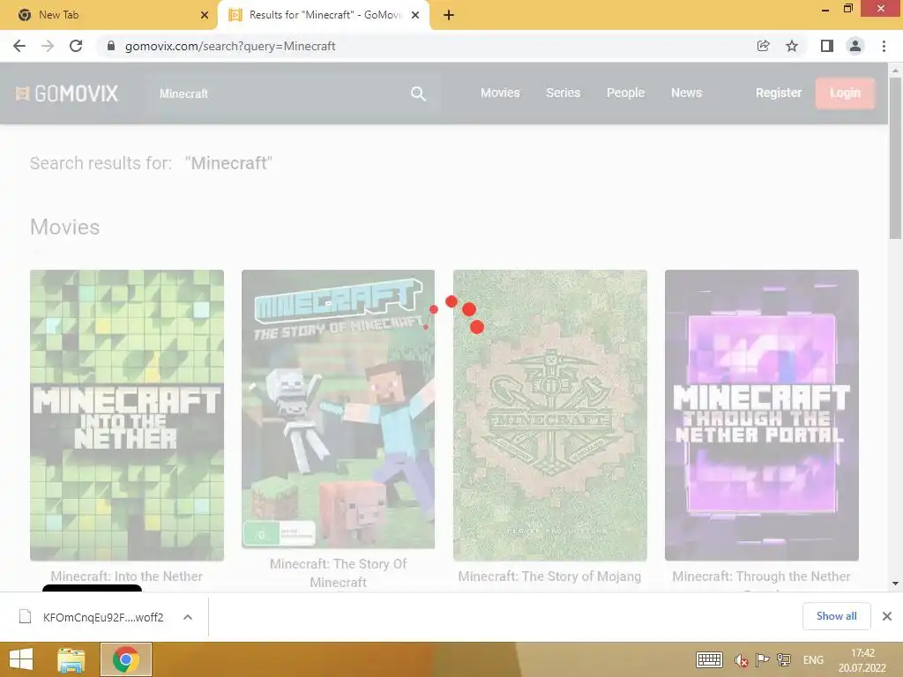The image size is (903, 677).
Task: Click the Minecraft search field
Action: point(276,93)
